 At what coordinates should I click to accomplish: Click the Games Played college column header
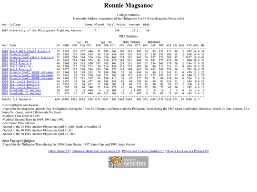[94, 25]
